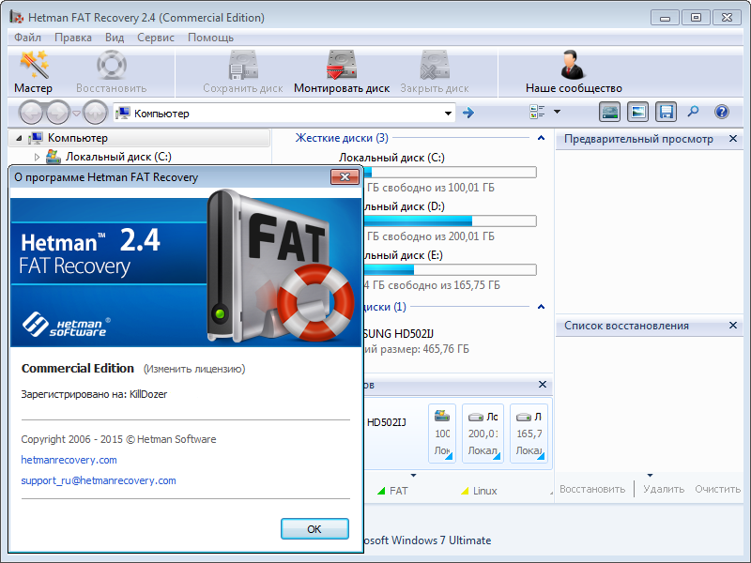Collapse the Жесткие диски (3) group
This screenshot has width=751, height=563.
coord(542,138)
